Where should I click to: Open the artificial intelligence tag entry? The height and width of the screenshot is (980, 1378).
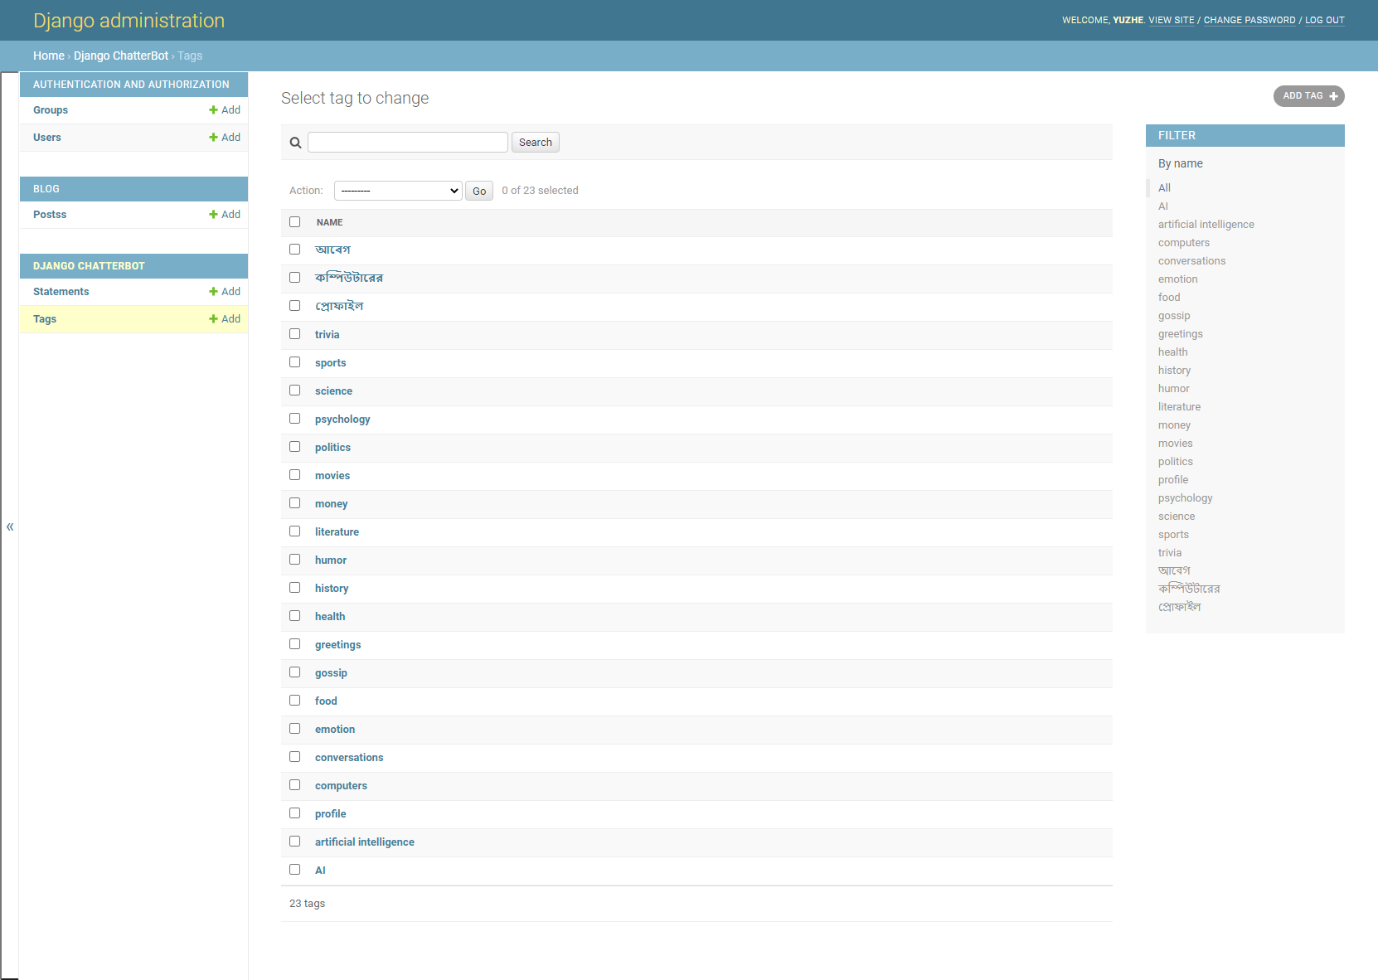(x=365, y=842)
